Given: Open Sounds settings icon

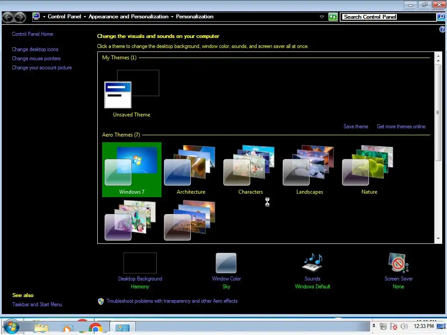Looking at the screenshot, I should coord(313,263).
